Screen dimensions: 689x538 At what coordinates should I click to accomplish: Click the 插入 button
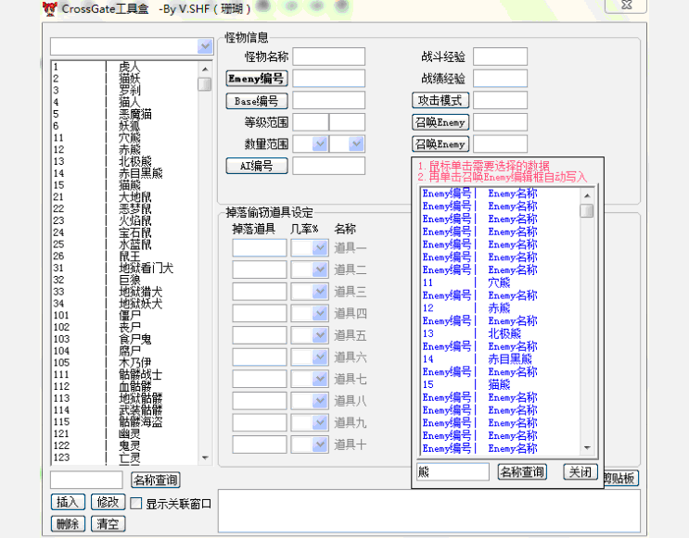pos(68,502)
